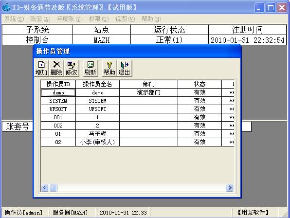Screen dimensions: 290x218
Task: Click the 有效 status cell in UFSOFT row
Action: coord(200,109)
